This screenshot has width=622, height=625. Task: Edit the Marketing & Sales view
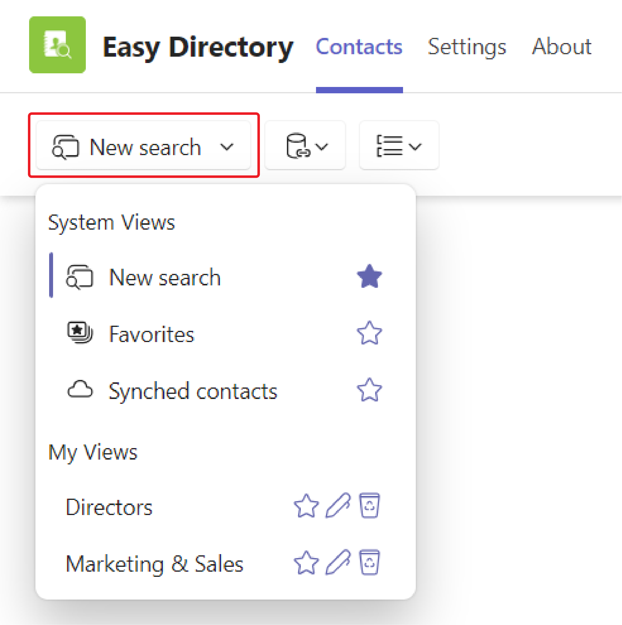(338, 563)
